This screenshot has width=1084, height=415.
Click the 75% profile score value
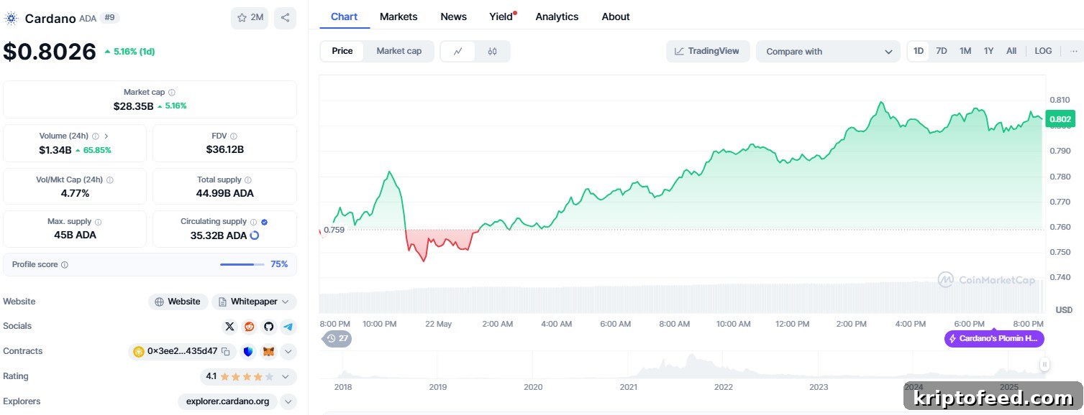point(279,265)
